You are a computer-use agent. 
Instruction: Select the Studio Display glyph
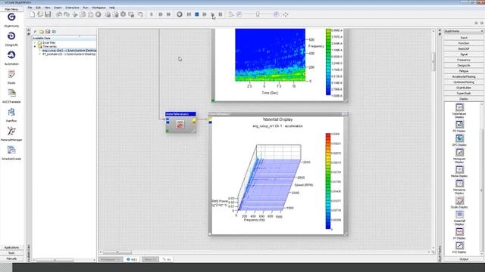pyautogui.click(x=459, y=200)
